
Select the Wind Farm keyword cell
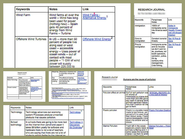pyautogui.click(x=32, y=24)
